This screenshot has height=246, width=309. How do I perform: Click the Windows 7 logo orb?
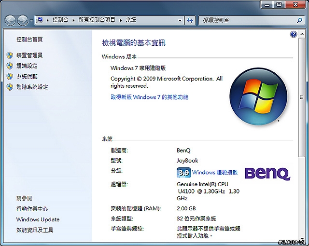coord(258,96)
